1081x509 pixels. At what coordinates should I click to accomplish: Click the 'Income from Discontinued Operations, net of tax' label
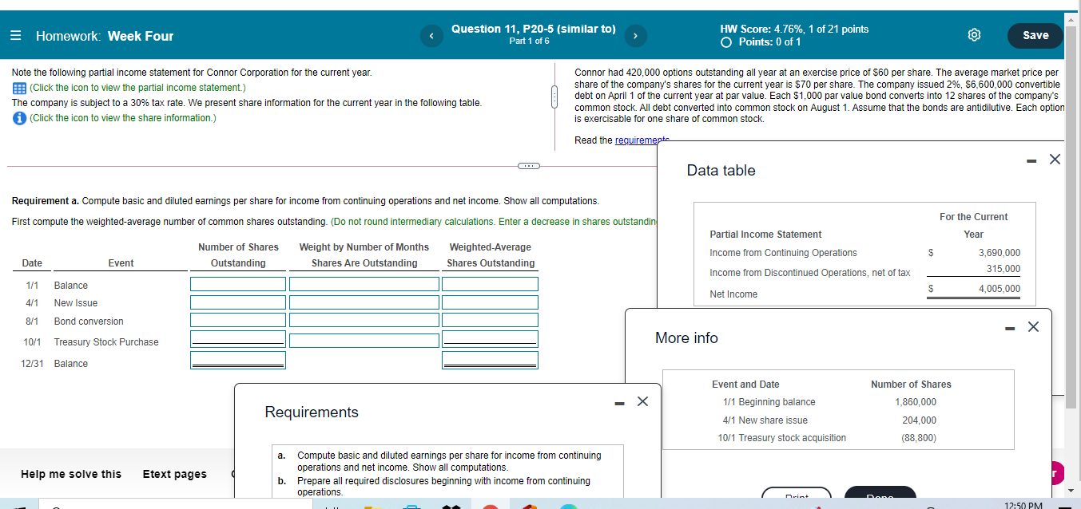(x=809, y=273)
